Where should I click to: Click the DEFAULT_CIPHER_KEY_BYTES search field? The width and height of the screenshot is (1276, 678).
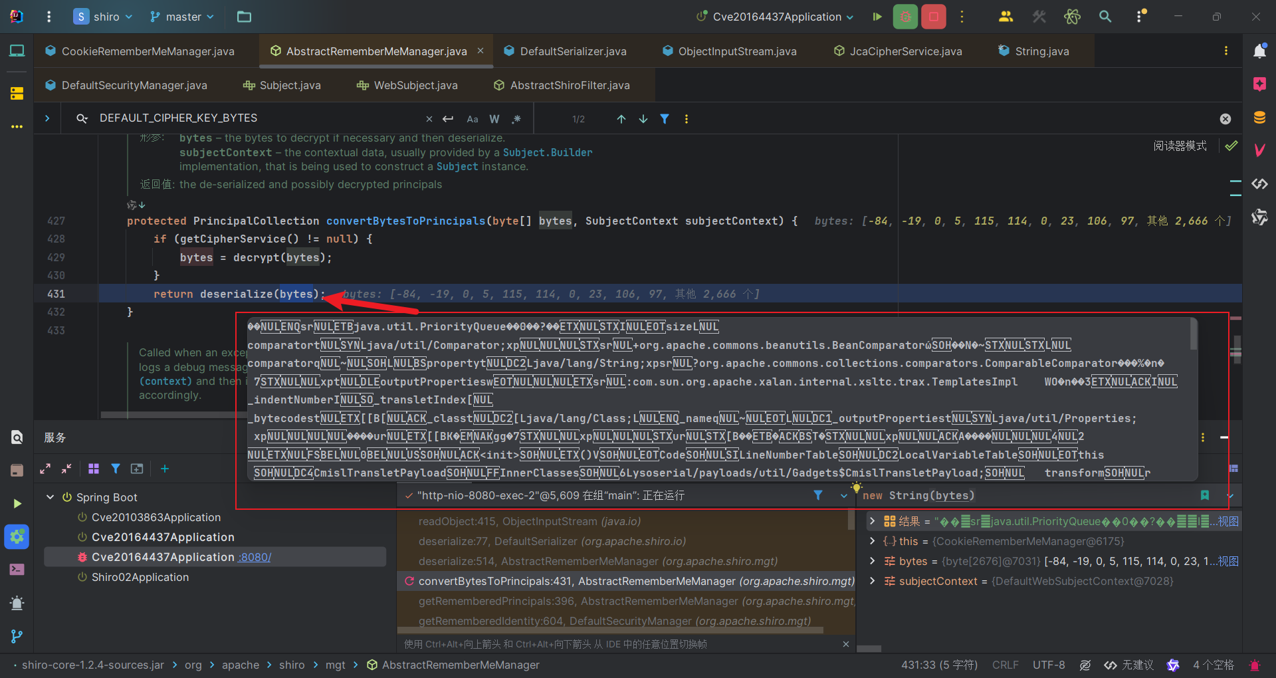259,118
